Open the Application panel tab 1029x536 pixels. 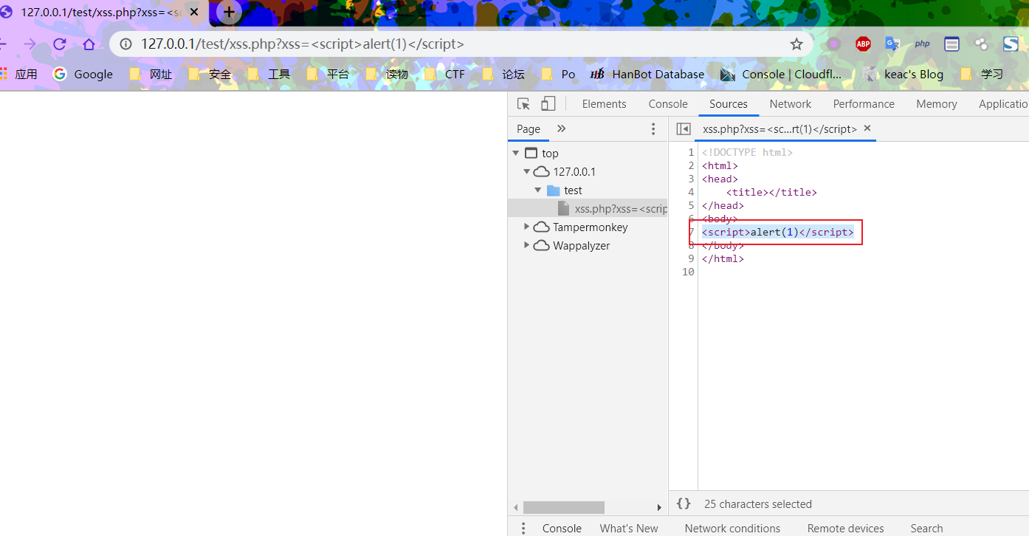(1003, 104)
